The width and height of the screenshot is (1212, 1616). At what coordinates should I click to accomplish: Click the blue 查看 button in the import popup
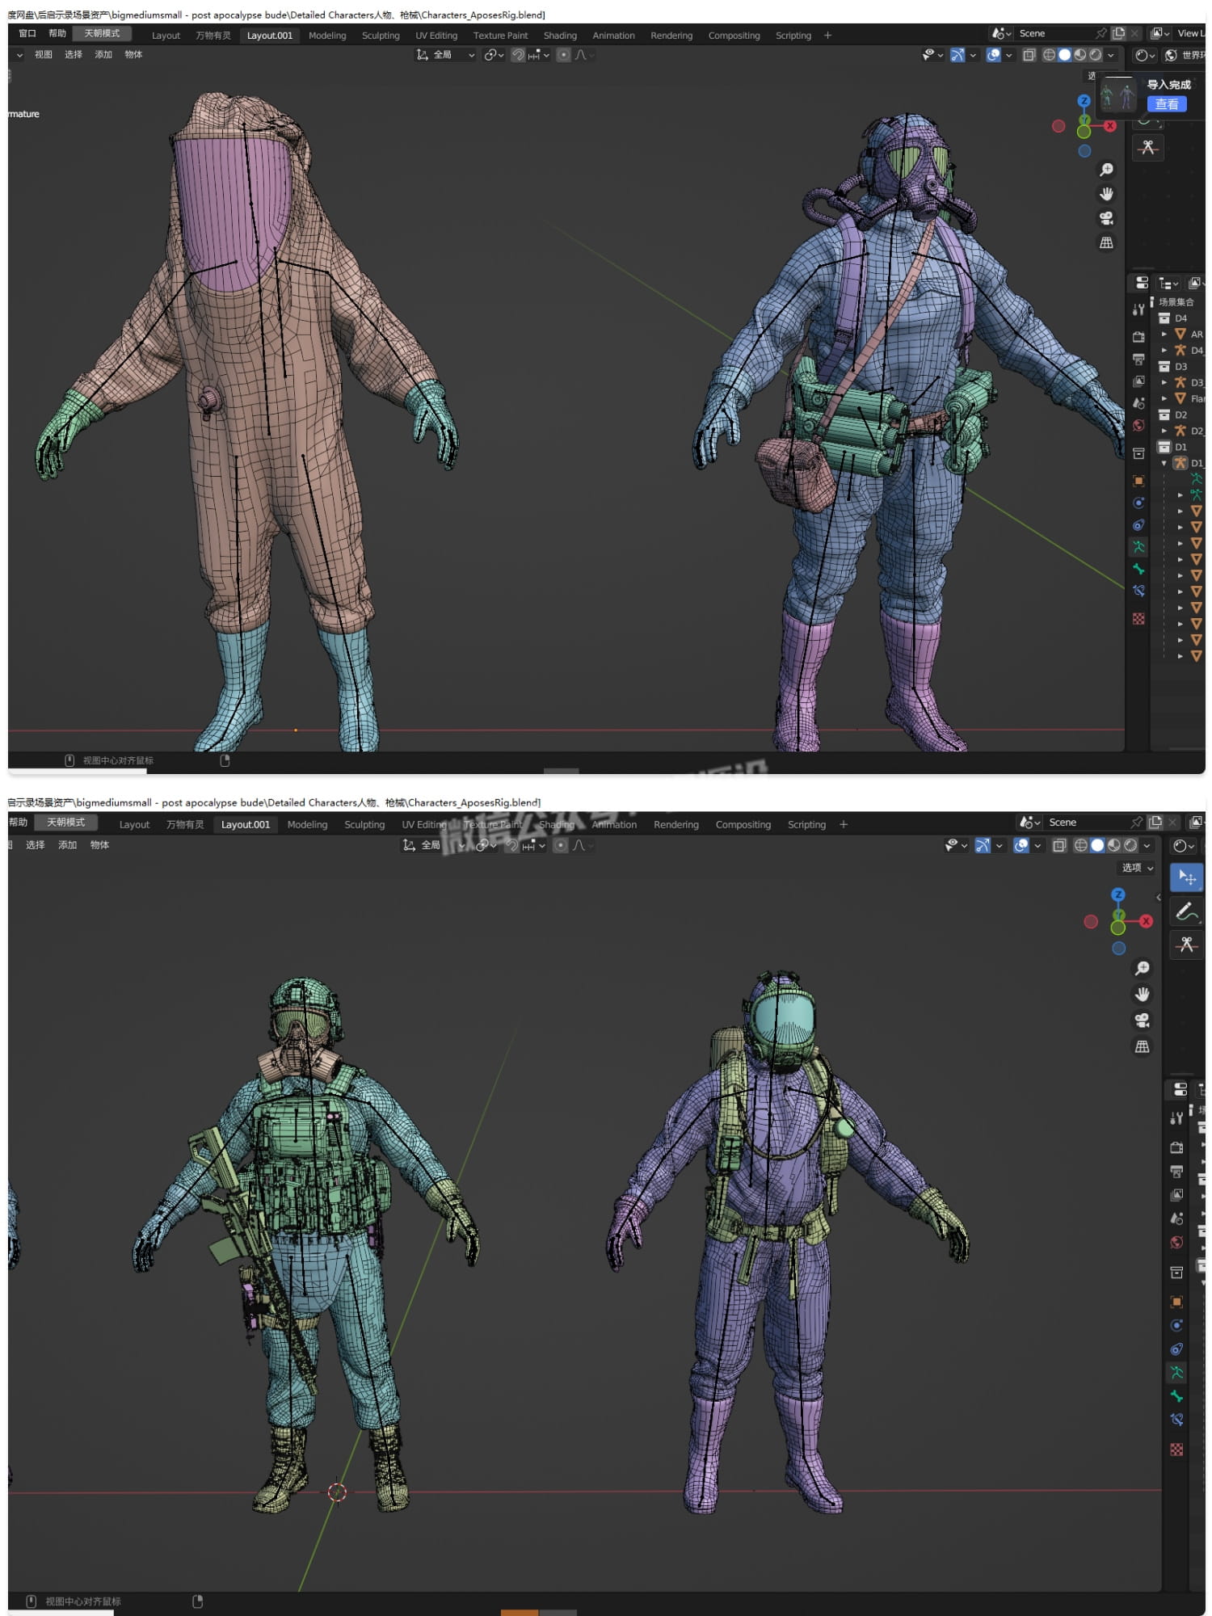(x=1166, y=104)
